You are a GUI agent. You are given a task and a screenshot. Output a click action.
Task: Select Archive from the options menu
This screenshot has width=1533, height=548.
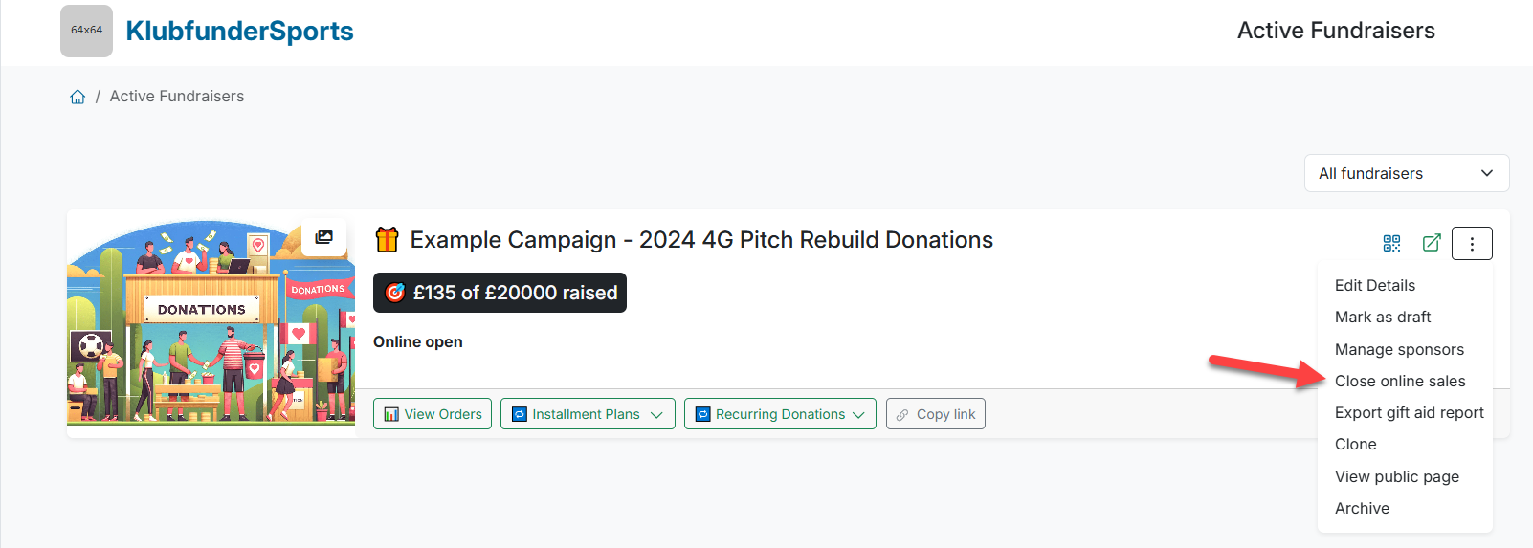click(x=1362, y=508)
